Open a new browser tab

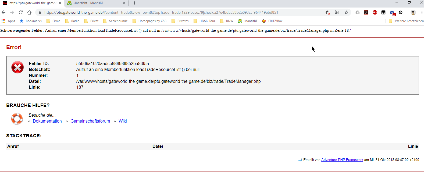tap(134, 3)
